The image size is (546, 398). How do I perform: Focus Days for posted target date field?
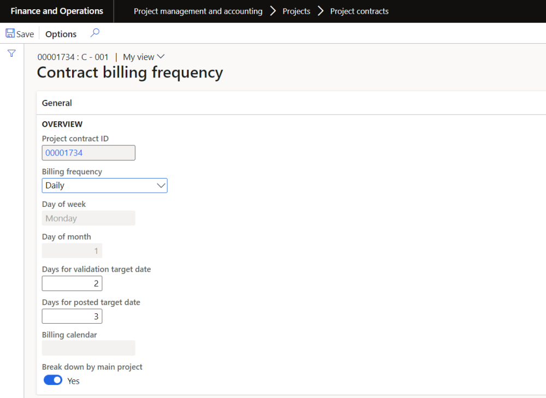[x=72, y=317]
